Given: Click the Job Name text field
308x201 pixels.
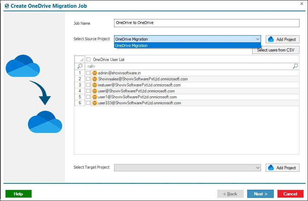Looking at the screenshot, I should click(207, 23).
